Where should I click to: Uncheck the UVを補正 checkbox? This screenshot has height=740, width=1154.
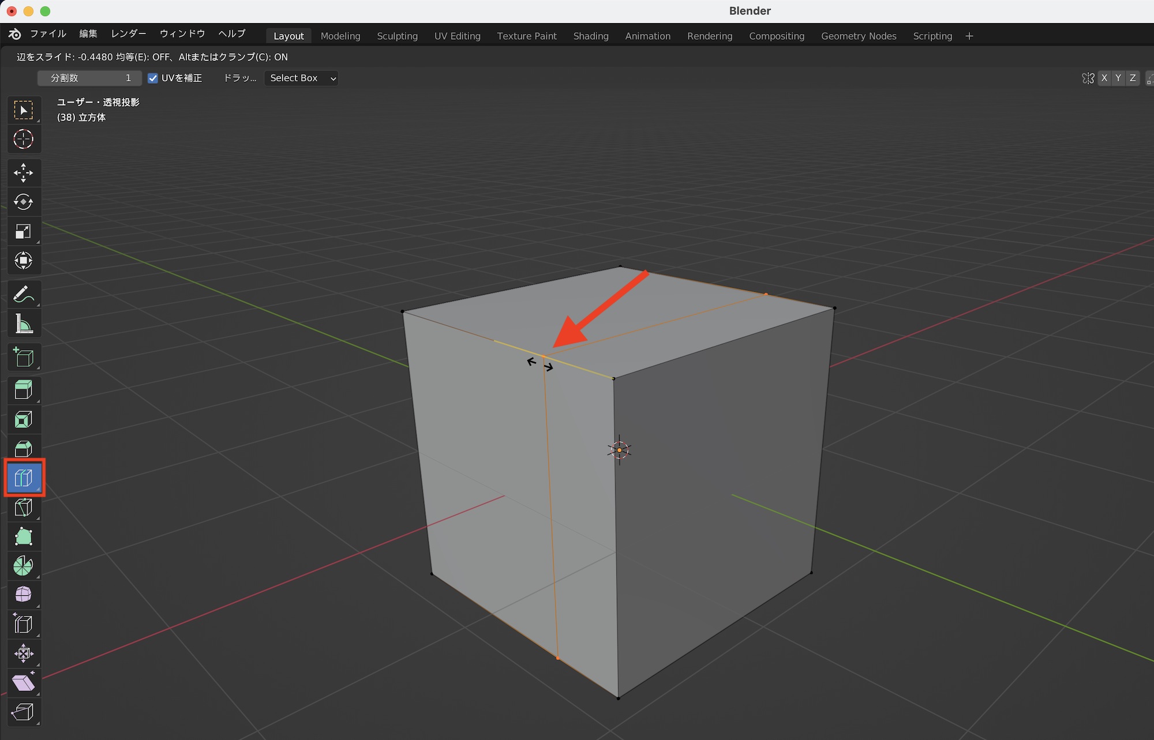[x=153, y=78]
